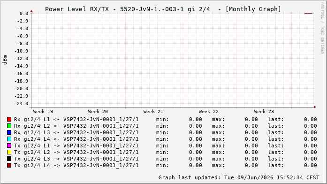Click the 'Week 19' axis label
Viewport: 327px width, 184px height.
tap(43, 112)
